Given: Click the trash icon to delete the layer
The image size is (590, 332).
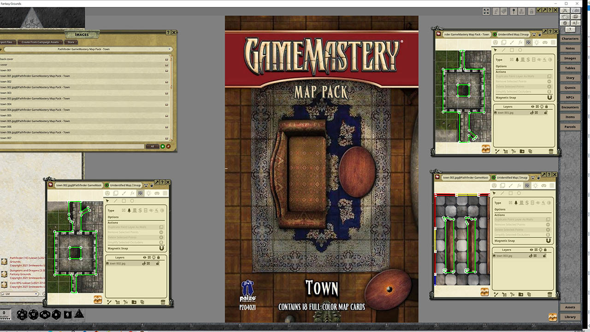Looking at the screenshot, I should pos(163,302).
